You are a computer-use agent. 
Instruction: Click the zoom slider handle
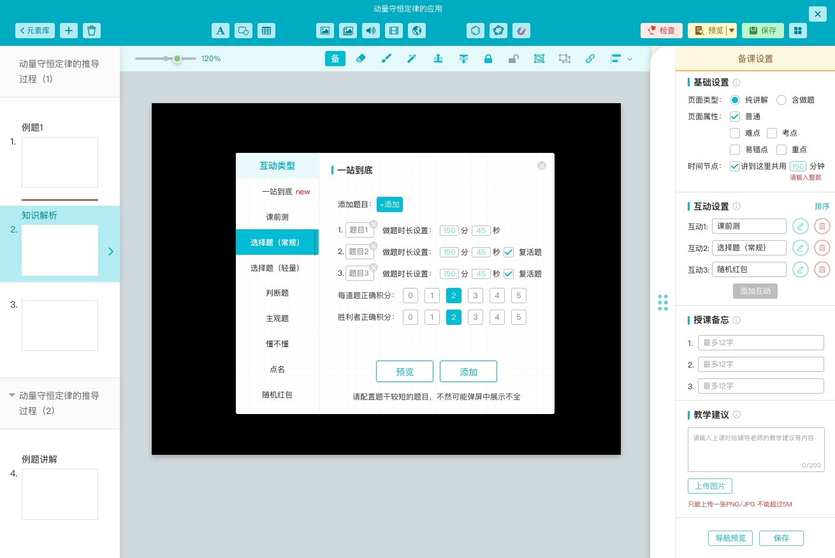click(x=177, y=59)
